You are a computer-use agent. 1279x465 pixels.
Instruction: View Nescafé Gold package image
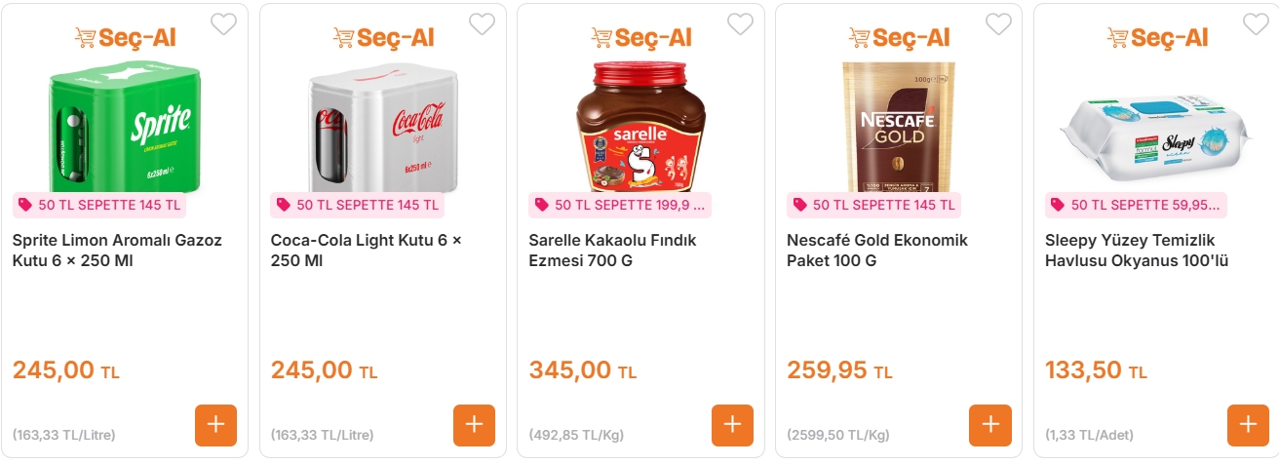[x=898, y=127]
